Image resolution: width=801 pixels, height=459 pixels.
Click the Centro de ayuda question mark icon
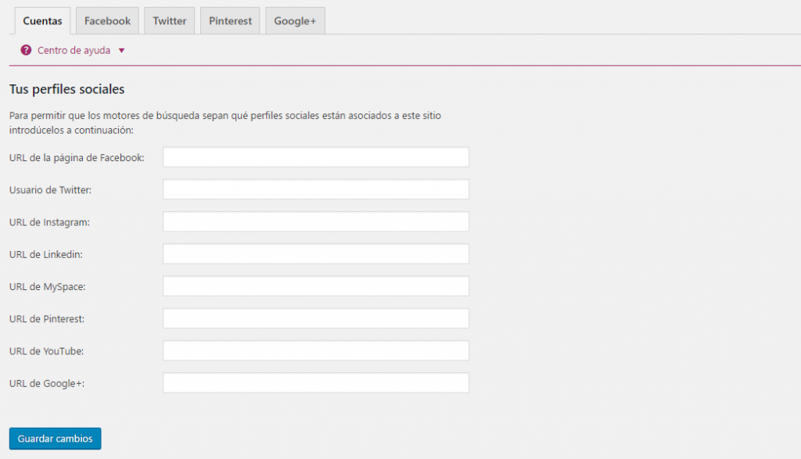(26, 50)
